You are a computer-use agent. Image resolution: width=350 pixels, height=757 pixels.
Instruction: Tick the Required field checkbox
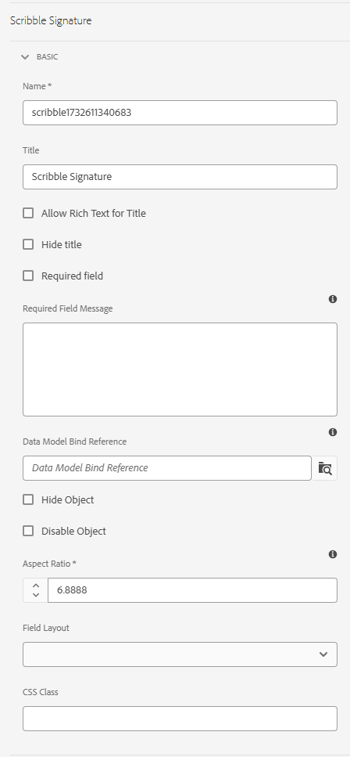[x=28, y=276]
